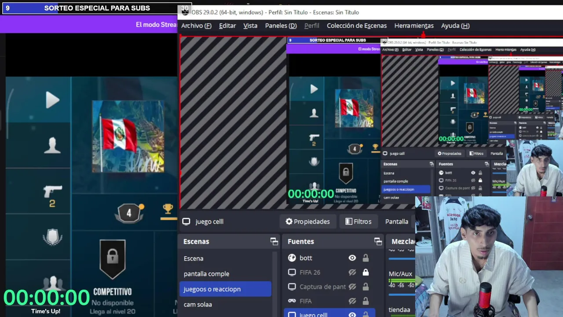Lock the Captura de pant source padlock

pos(366,287)
